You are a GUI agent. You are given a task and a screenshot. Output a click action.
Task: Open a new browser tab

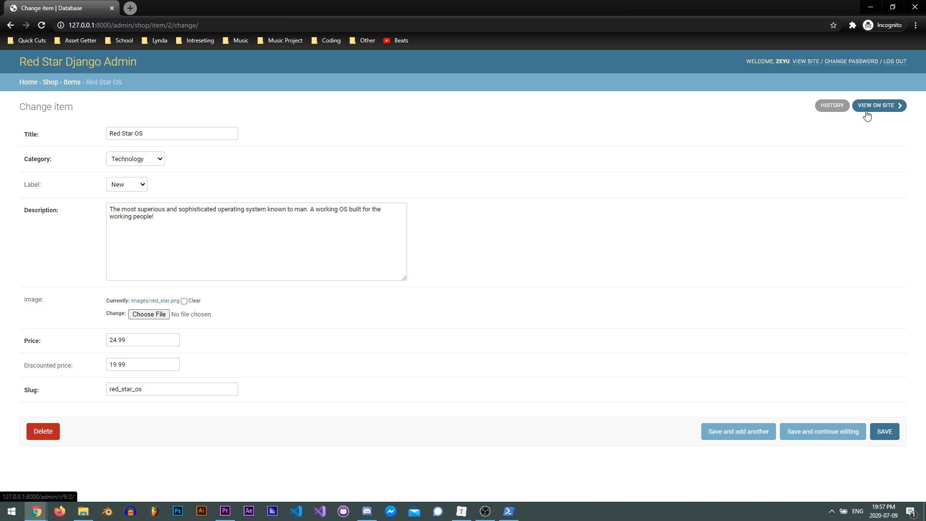point(130,8)
